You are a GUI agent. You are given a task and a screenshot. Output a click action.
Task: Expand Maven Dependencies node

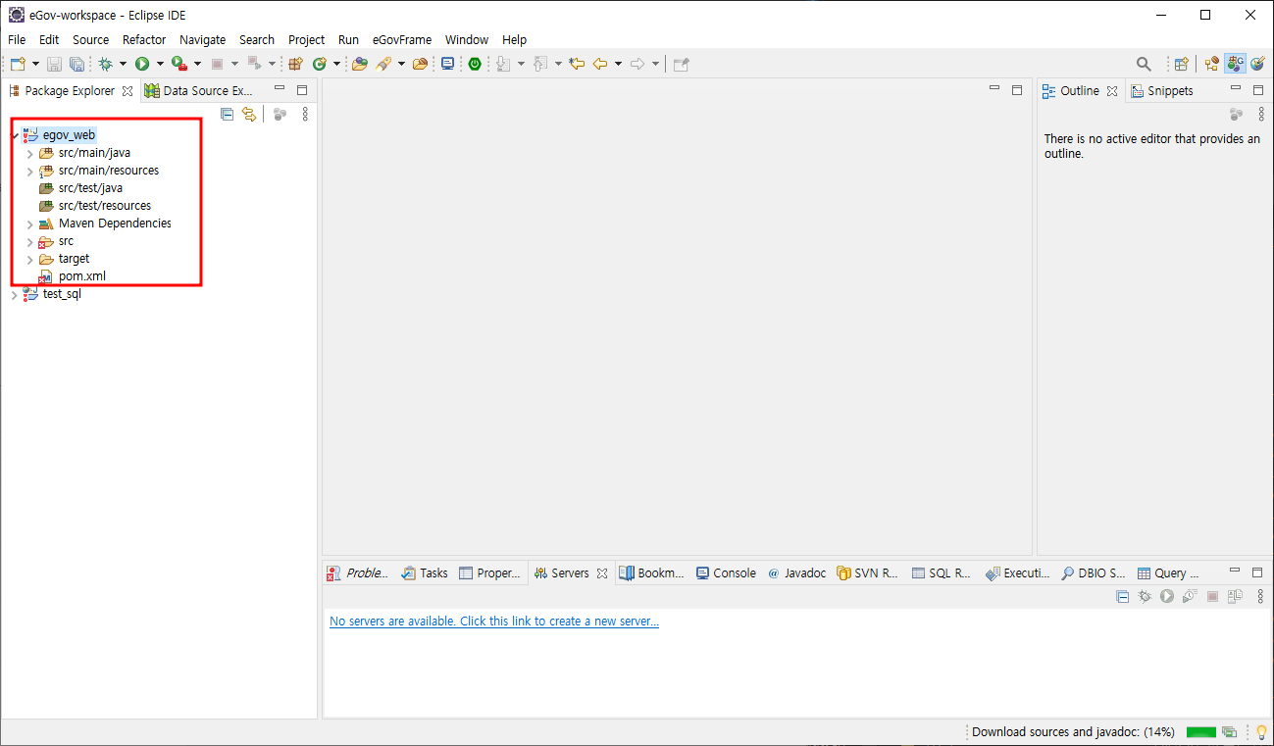[30, 224]
